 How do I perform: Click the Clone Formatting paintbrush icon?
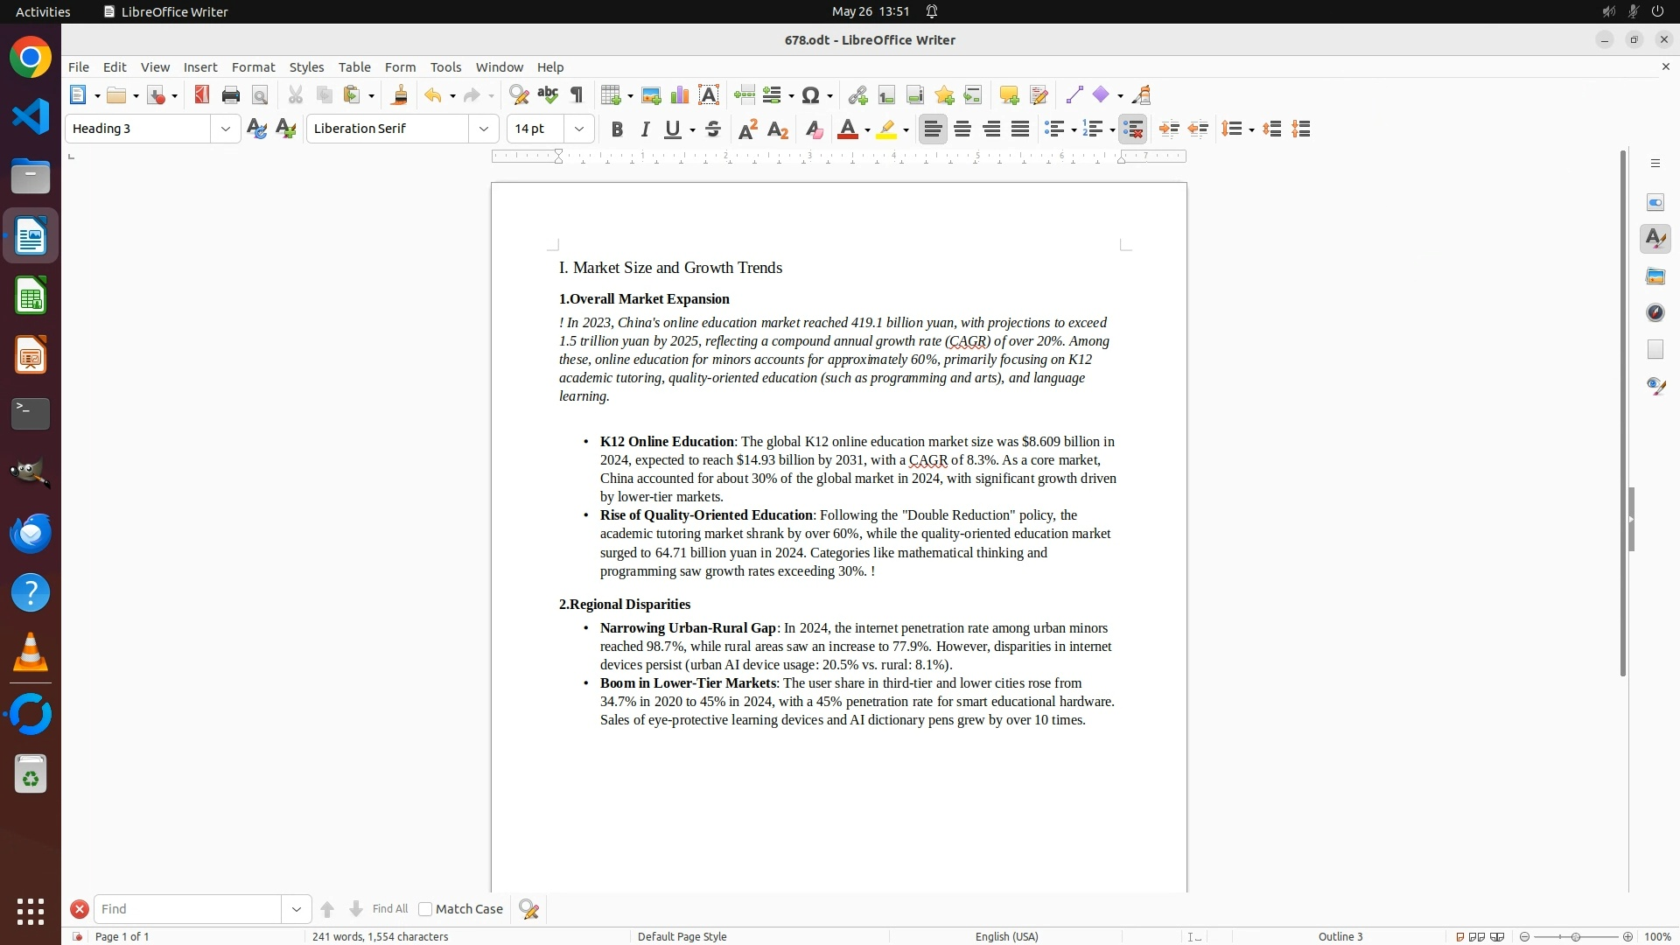coord(400,95)
